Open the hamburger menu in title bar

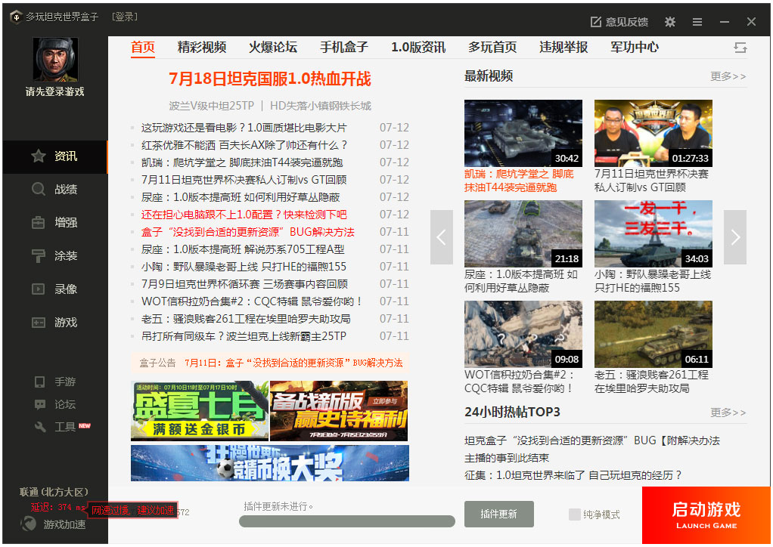(697, 22)
